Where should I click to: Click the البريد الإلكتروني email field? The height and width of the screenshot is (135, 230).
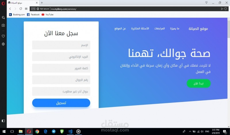pos(61,57)
